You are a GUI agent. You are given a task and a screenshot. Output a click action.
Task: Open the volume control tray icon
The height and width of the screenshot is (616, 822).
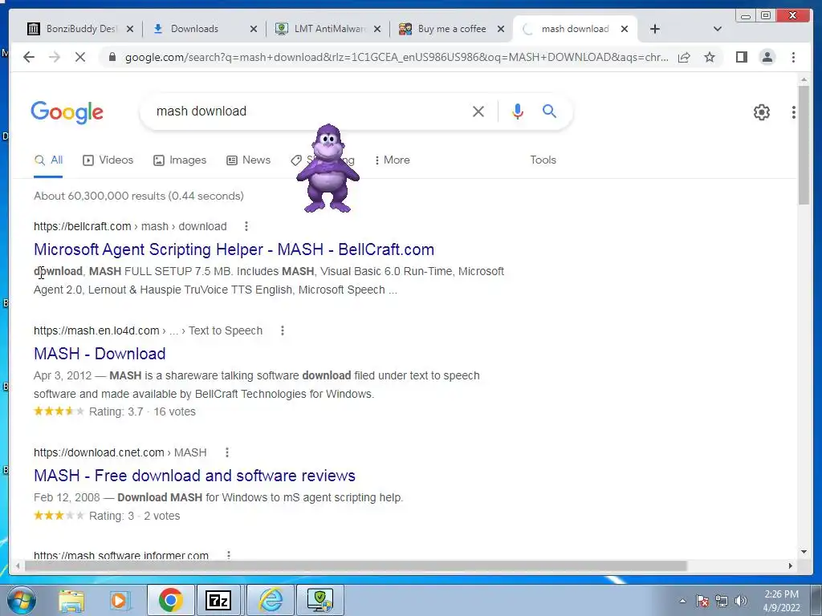click(741, 601)
